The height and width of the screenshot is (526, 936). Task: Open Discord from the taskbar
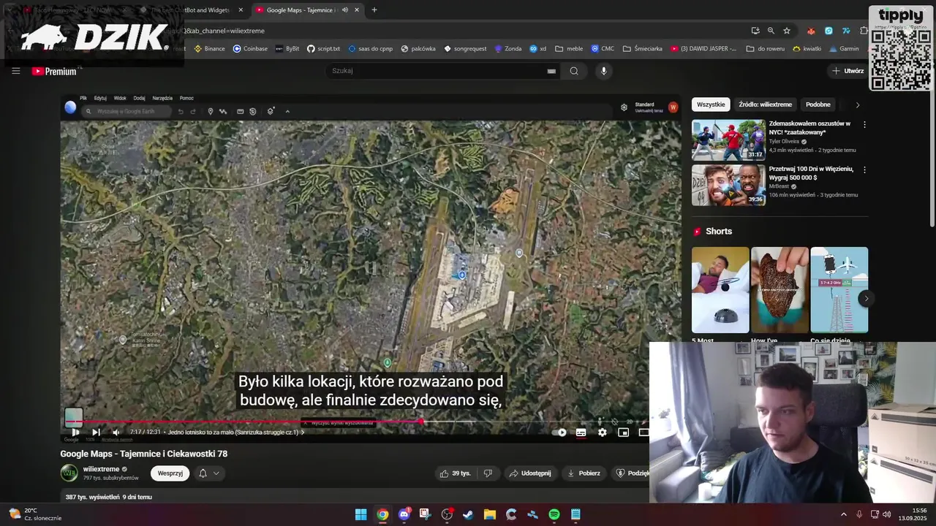coord(404,514)
